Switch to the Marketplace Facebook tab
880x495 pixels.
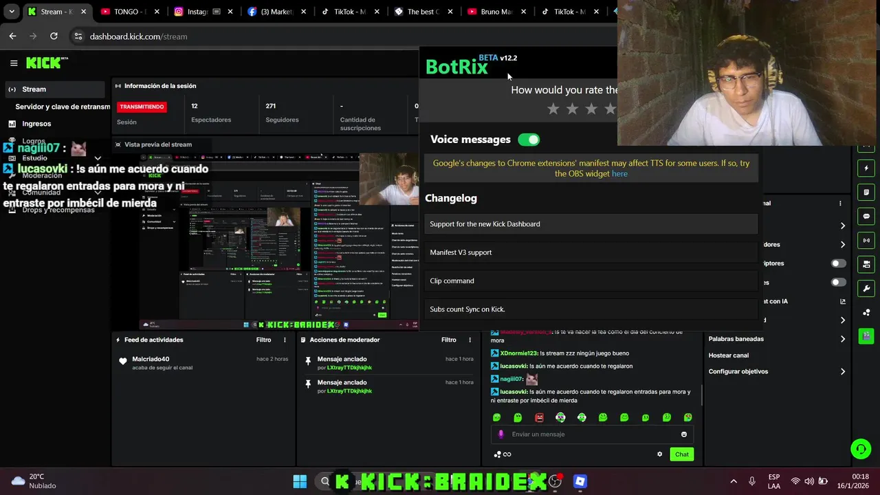[276, 12]
